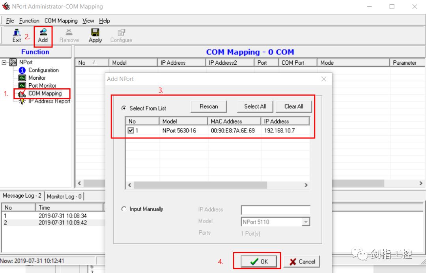
Task: Open the Model dropdown showing NPort 5110
Action: coord(306,222)
